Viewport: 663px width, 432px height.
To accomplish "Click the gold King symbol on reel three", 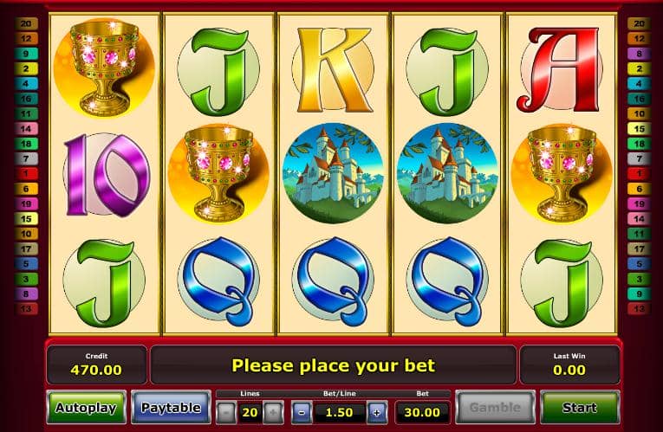I will [x=333, y=69].
